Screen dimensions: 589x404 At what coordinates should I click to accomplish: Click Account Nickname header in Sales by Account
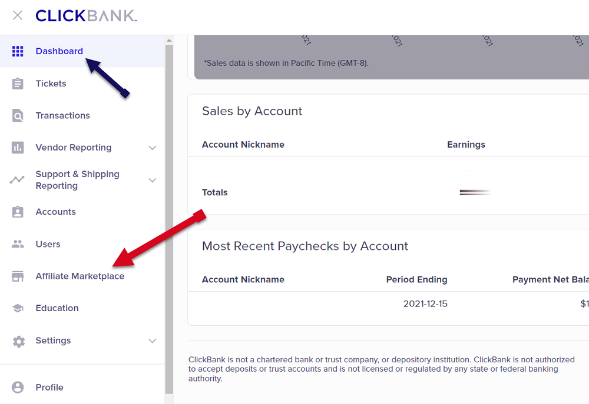(x=243, y=145)
